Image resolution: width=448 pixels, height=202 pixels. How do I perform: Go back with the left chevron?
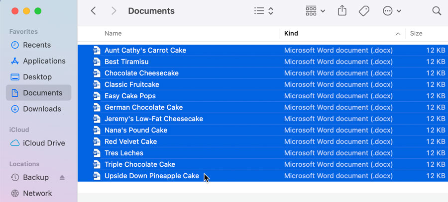[93, 11]
